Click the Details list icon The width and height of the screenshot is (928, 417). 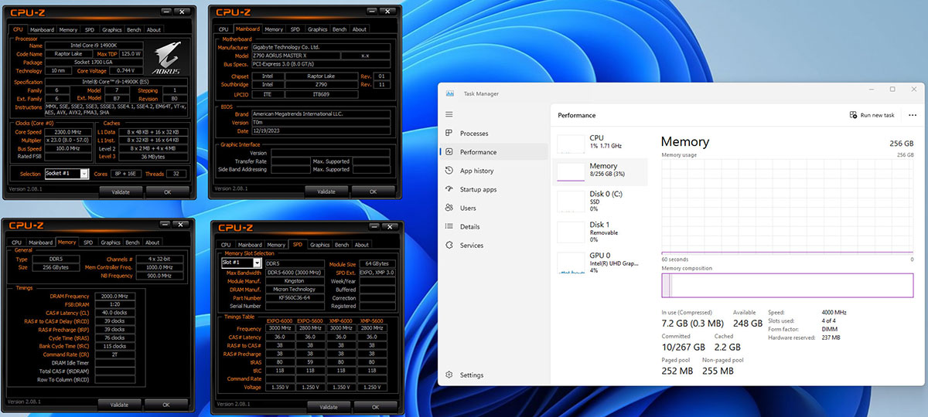pos(450,226)
